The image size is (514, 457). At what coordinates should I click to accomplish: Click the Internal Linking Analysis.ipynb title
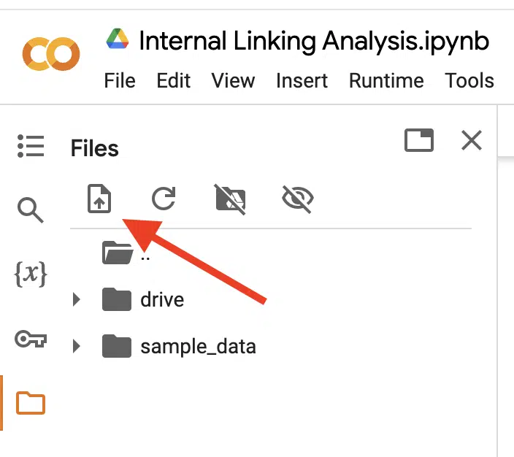point(314,42)
